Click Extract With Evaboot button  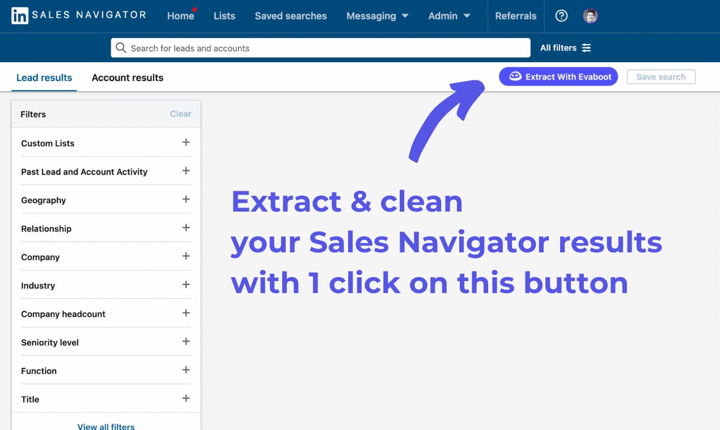558,77
